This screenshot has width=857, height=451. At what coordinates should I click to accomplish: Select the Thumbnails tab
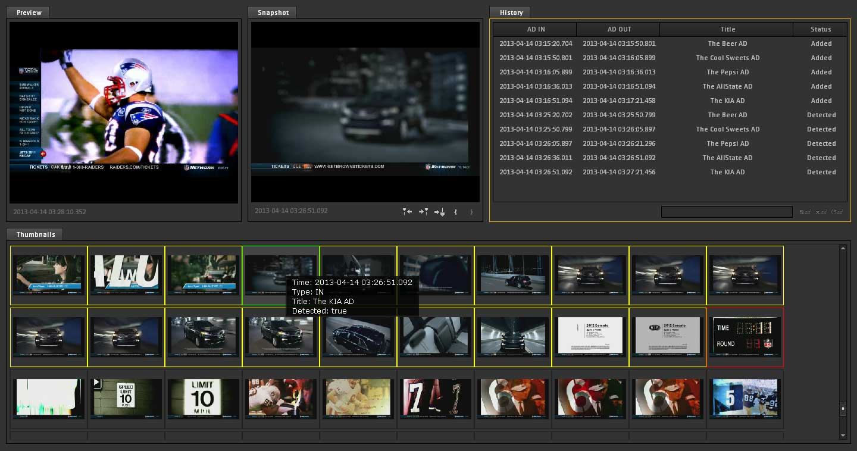36,234
